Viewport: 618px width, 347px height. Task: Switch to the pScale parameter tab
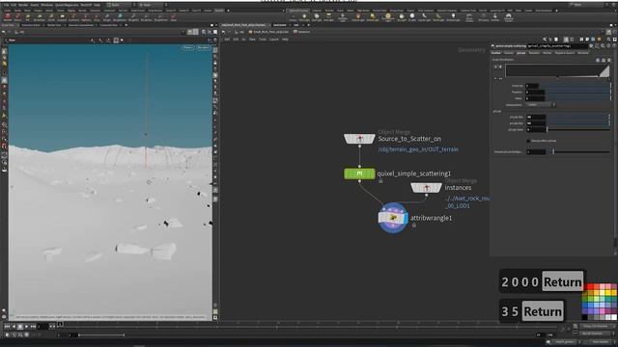521,53
